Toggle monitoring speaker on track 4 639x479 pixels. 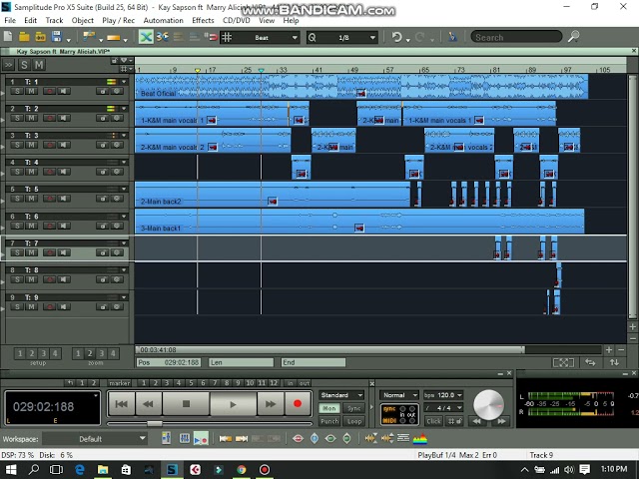pyautogui.click(x=63, y=172)
